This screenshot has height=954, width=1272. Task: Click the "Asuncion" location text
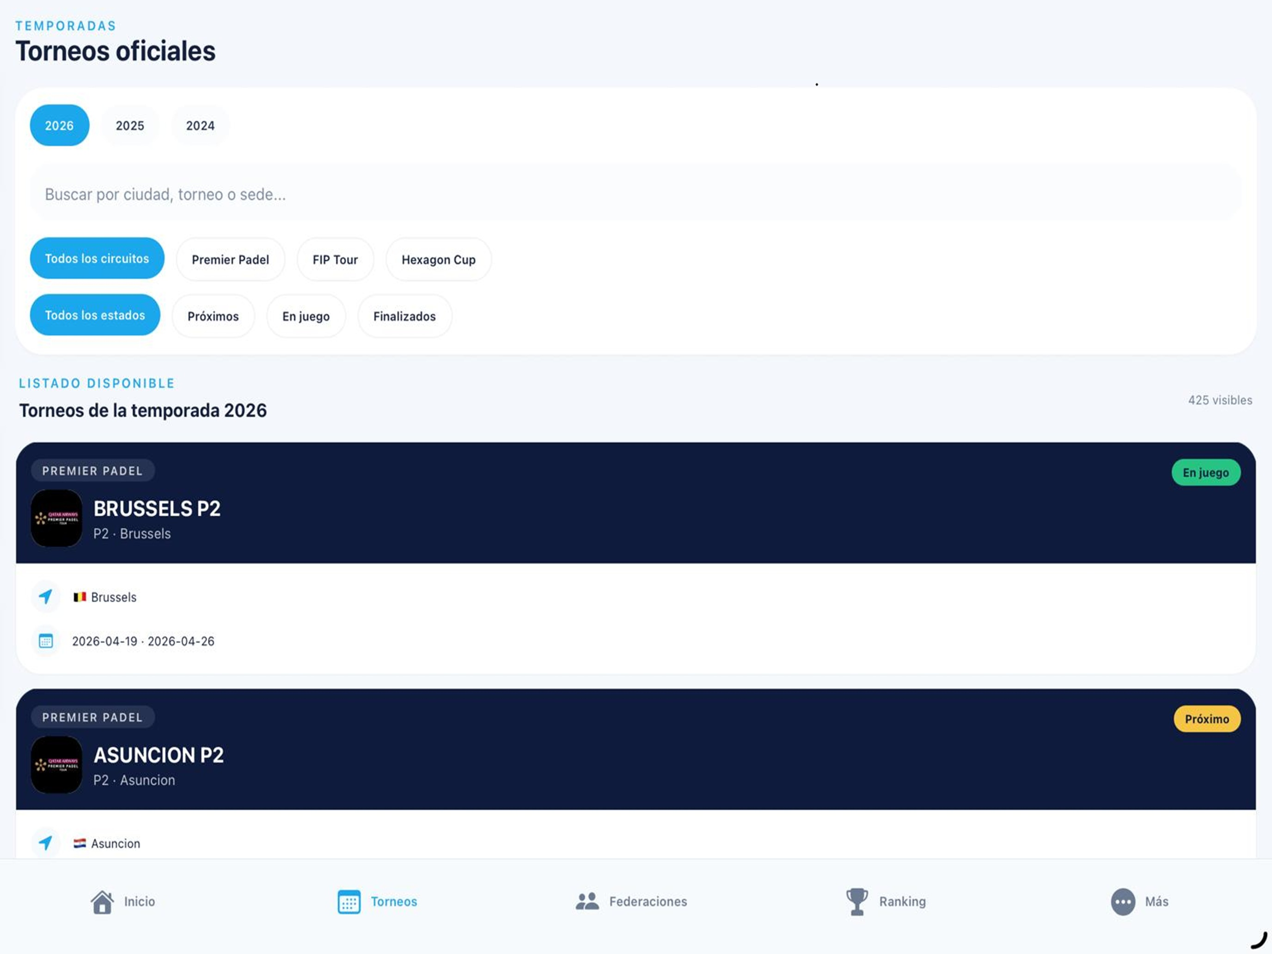[x=116, y=844]
